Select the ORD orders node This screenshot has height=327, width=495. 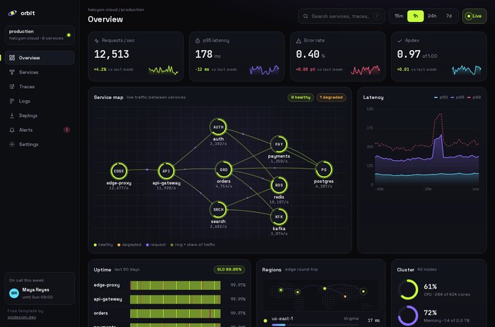point(223,170)
